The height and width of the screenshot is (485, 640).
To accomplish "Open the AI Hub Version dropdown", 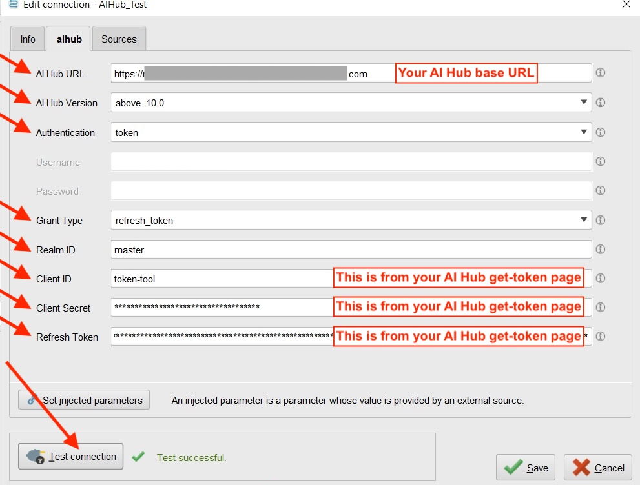I will [584, 102].
